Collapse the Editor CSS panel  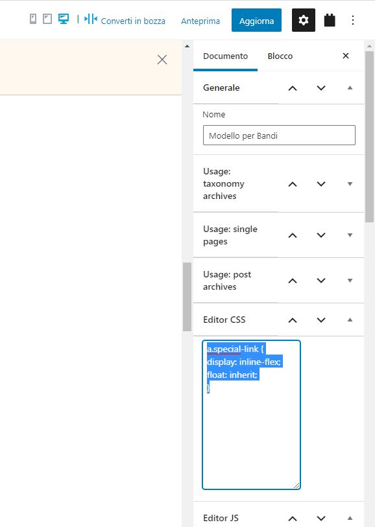pos(350,320)
